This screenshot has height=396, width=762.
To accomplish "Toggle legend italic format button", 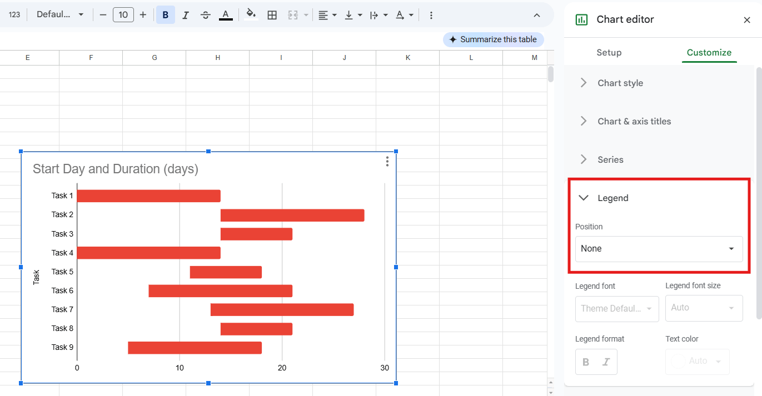I will pyautogui.click(x=606, y=362).
